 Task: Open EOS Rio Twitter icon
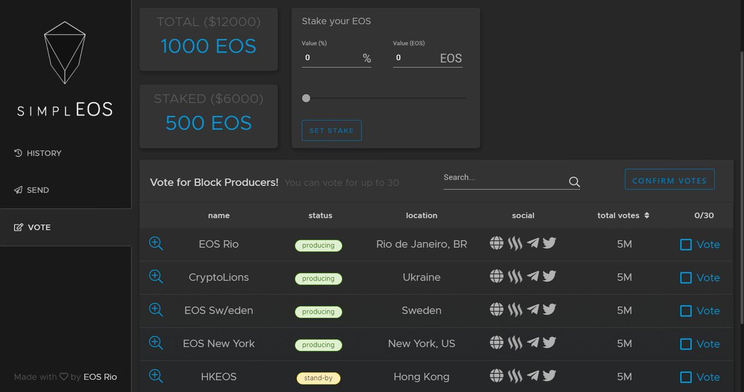549,243
